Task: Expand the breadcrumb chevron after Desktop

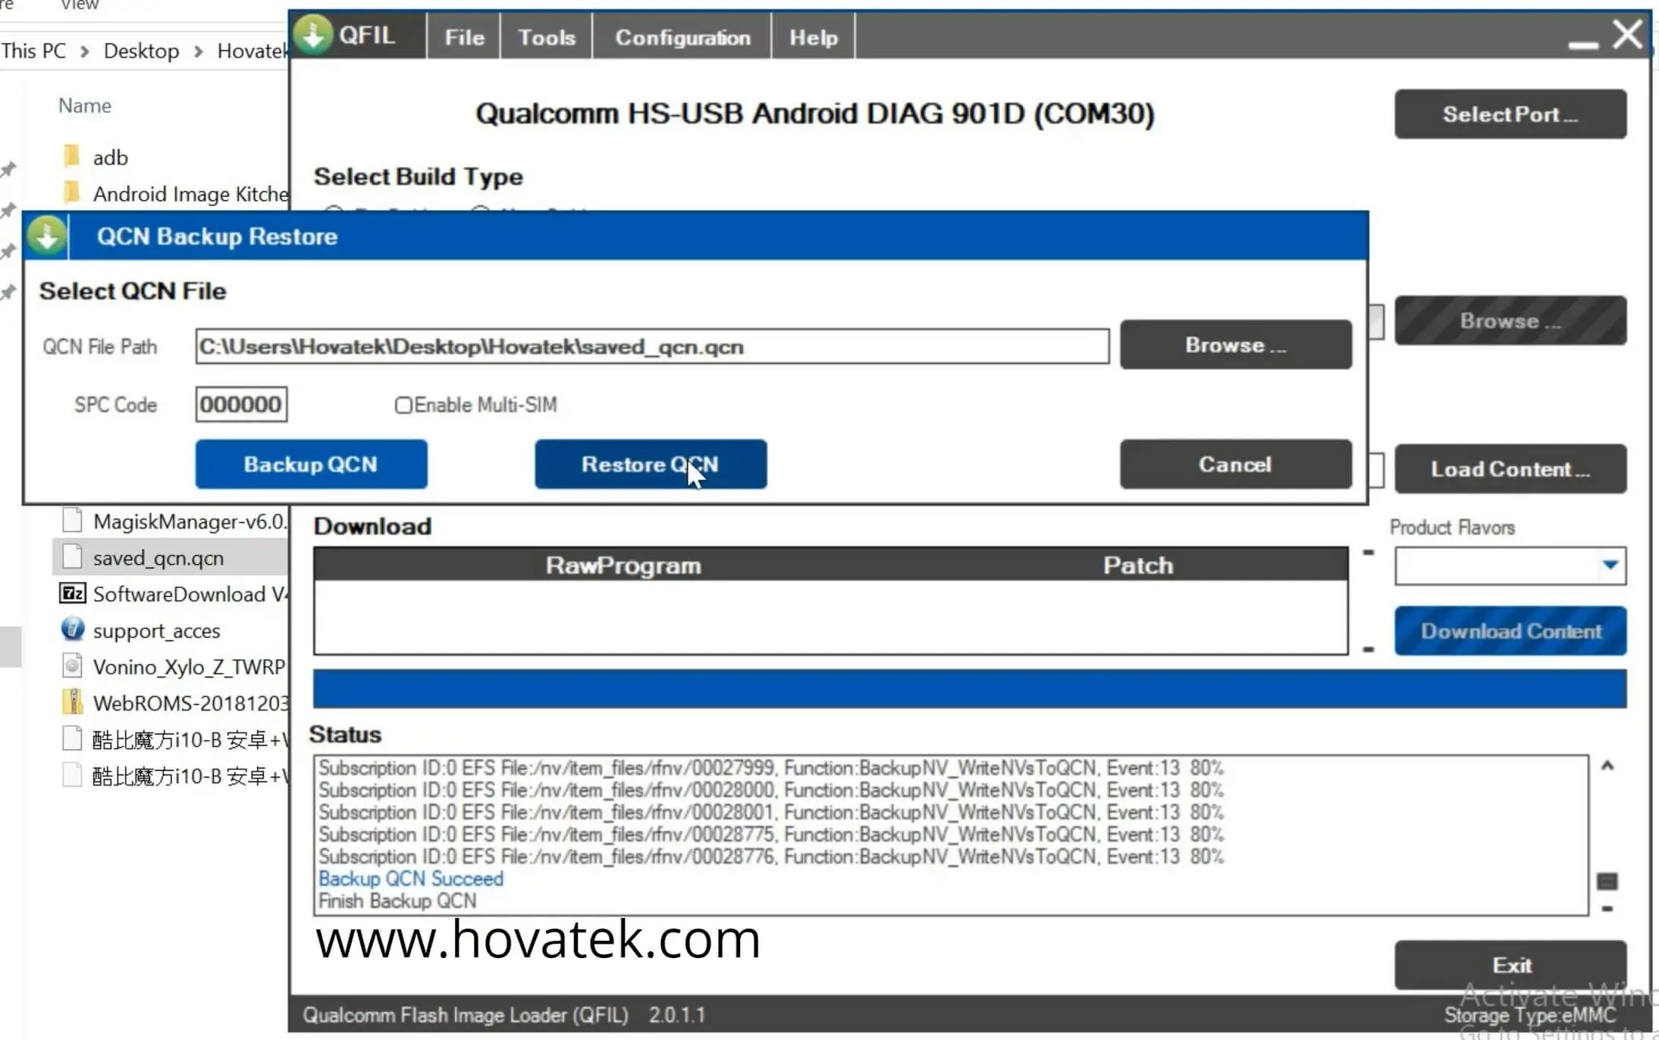Action: (197, 50)
